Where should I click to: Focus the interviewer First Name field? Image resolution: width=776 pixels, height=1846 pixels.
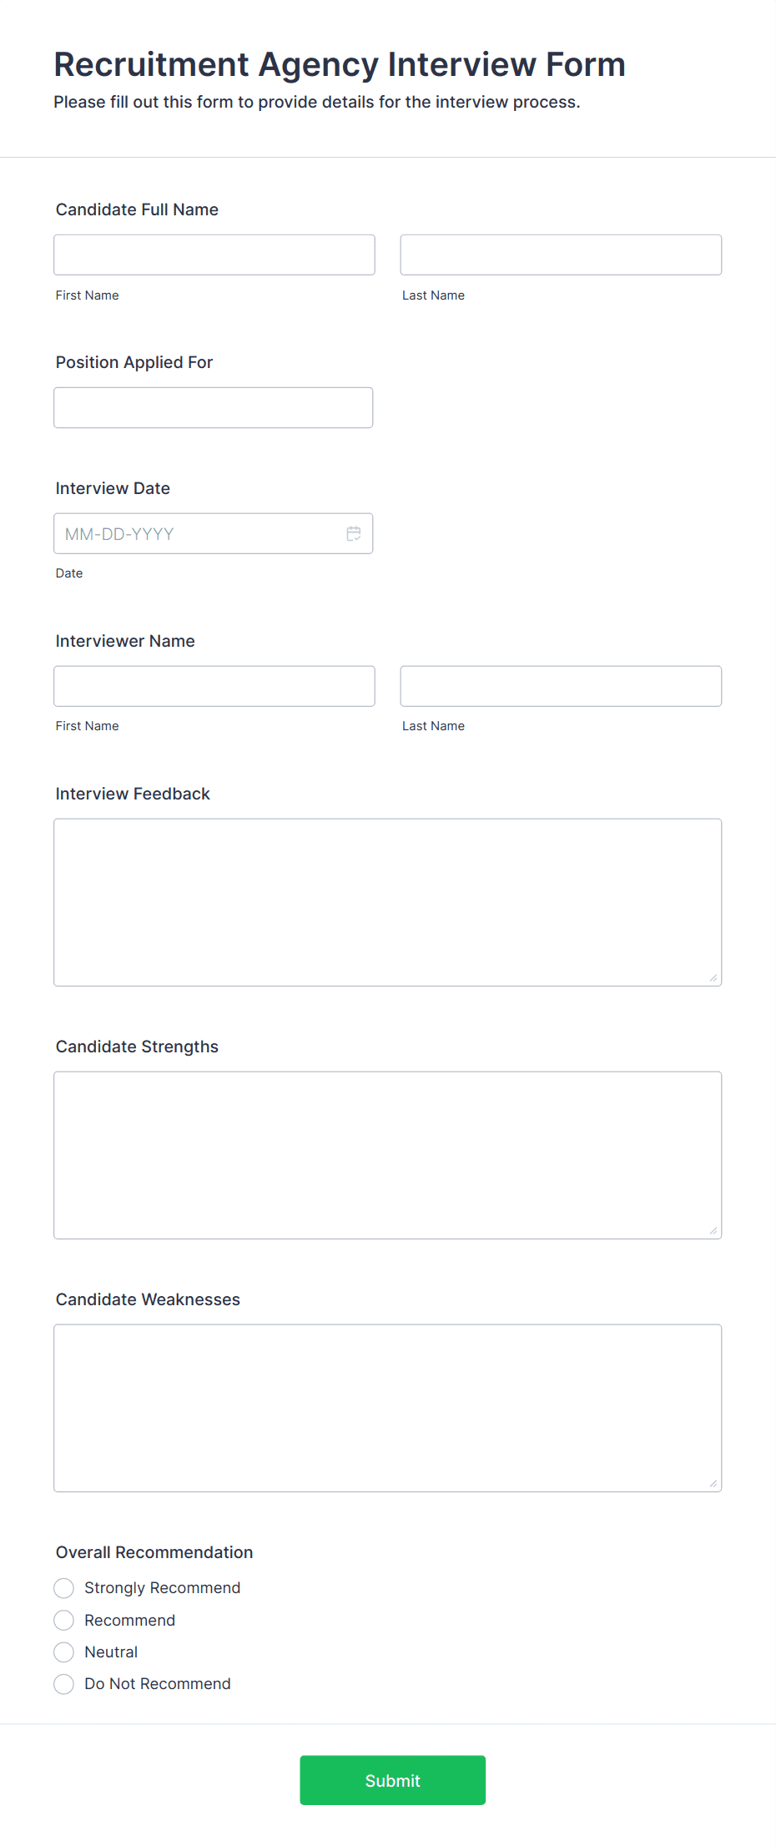214,686
